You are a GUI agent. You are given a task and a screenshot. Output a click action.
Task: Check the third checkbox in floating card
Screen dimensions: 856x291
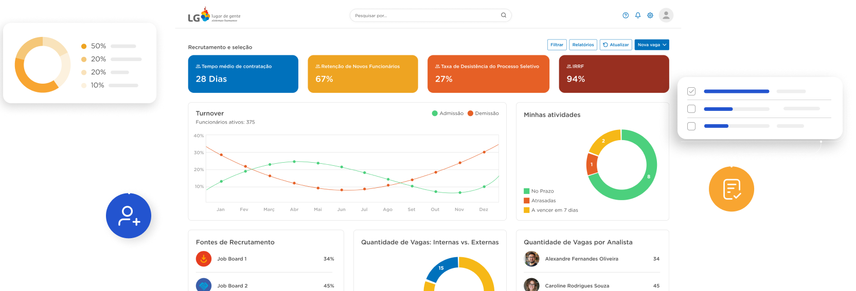(x=691, y=126)
